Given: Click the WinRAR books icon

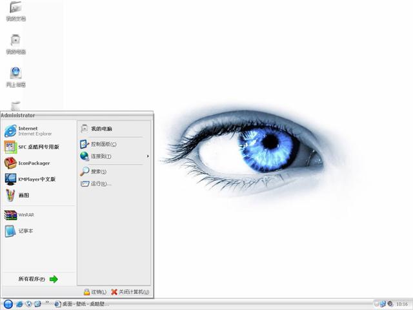Looking at the screenshot, I should point(10,215).
